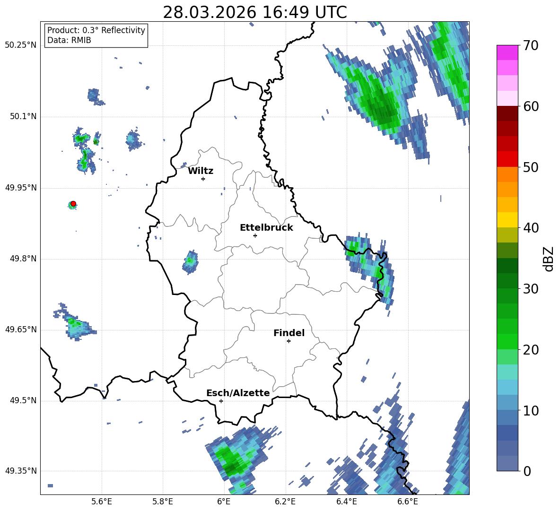Click the 6.6°E longitude label
Viewport: 560px width, 511px height.
(408, 502)
